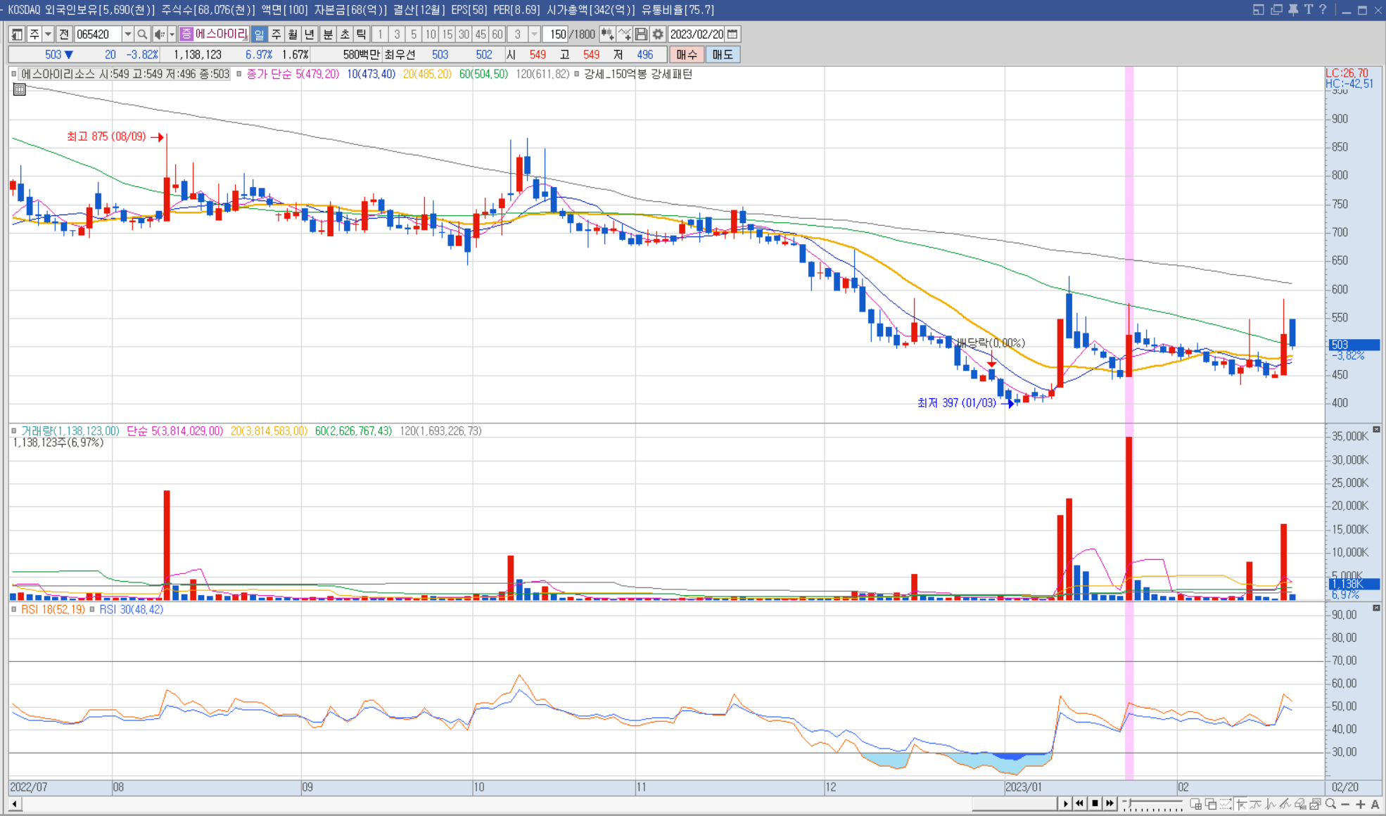Screen dimensions: 1386x816
Task: Toggle the weekly (주) chart period button
Action: coord(276,34)
